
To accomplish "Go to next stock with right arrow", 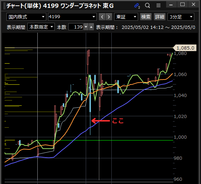I will (109, 17).
